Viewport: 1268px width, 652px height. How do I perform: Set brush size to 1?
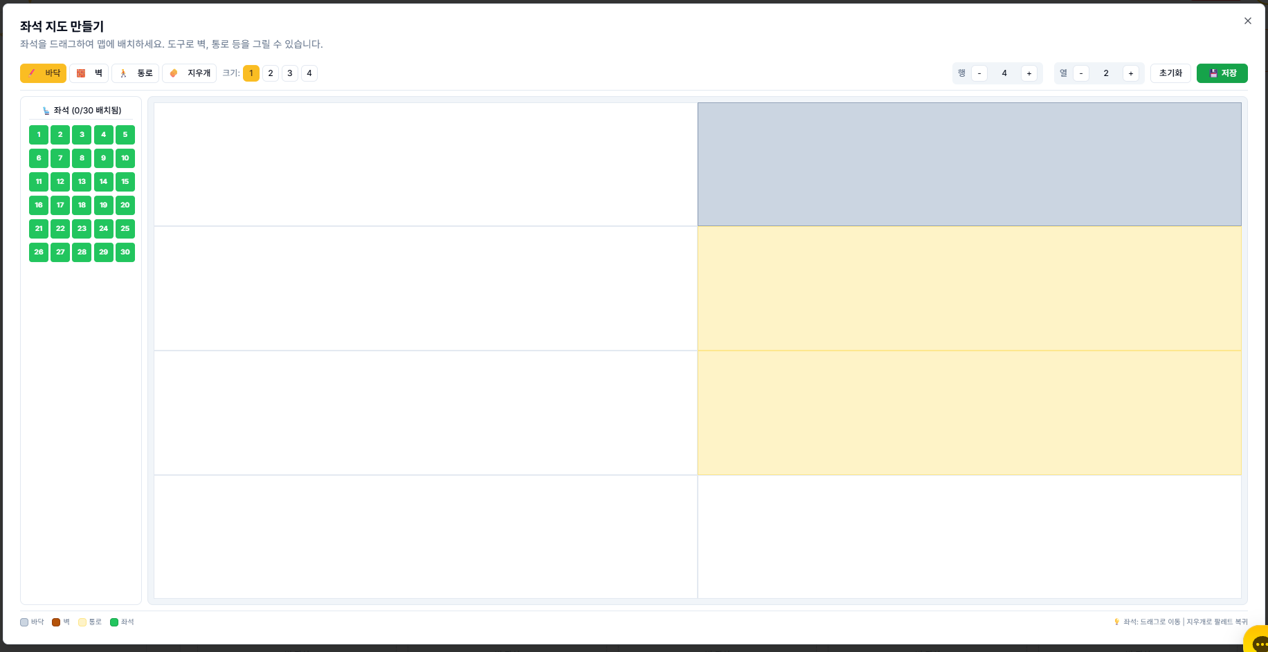tap(251, 73)
